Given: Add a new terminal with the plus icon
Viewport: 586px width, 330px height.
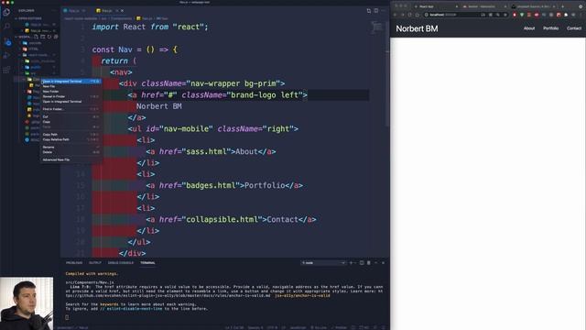Looking at the screenshot, I should 351,263.
